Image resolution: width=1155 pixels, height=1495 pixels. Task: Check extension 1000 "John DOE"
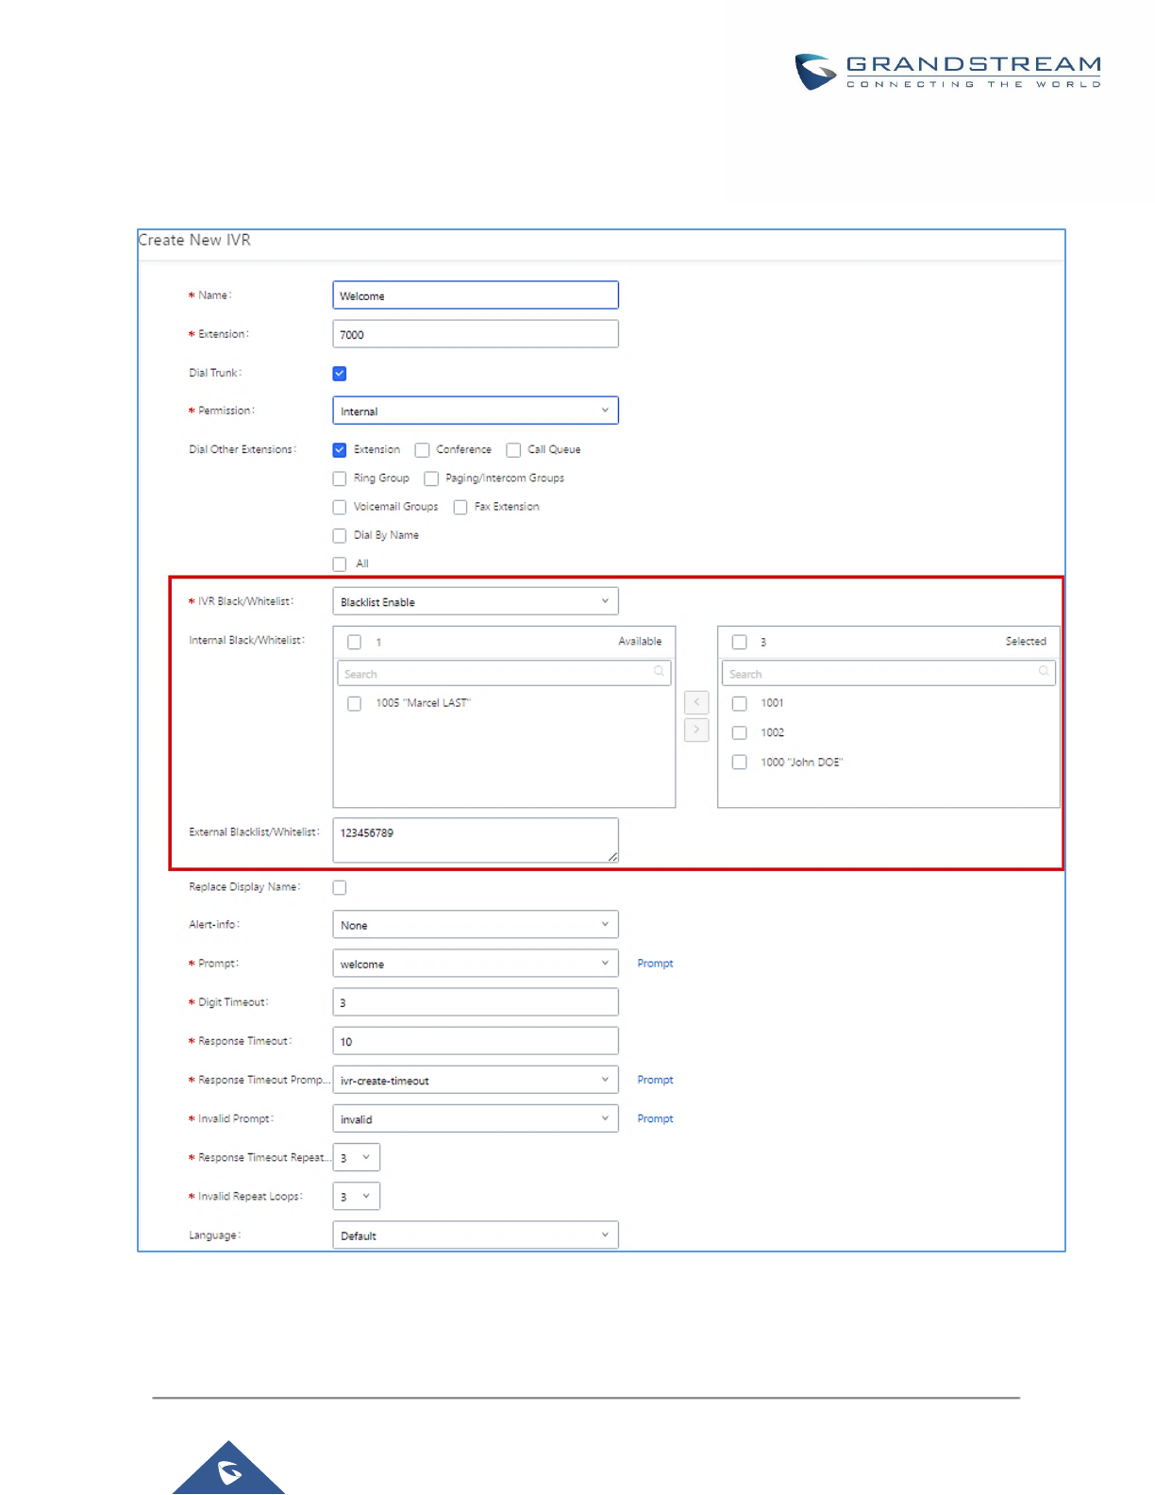[740, 762]
